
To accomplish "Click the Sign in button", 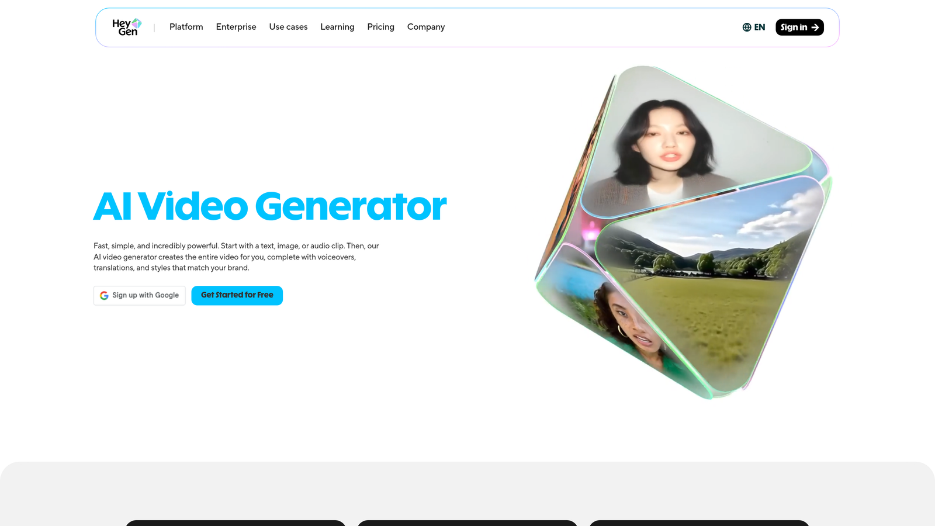I will click(x=799, y=27).
